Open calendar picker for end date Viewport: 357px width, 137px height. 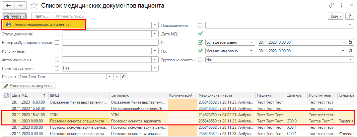tap(350, 51)
